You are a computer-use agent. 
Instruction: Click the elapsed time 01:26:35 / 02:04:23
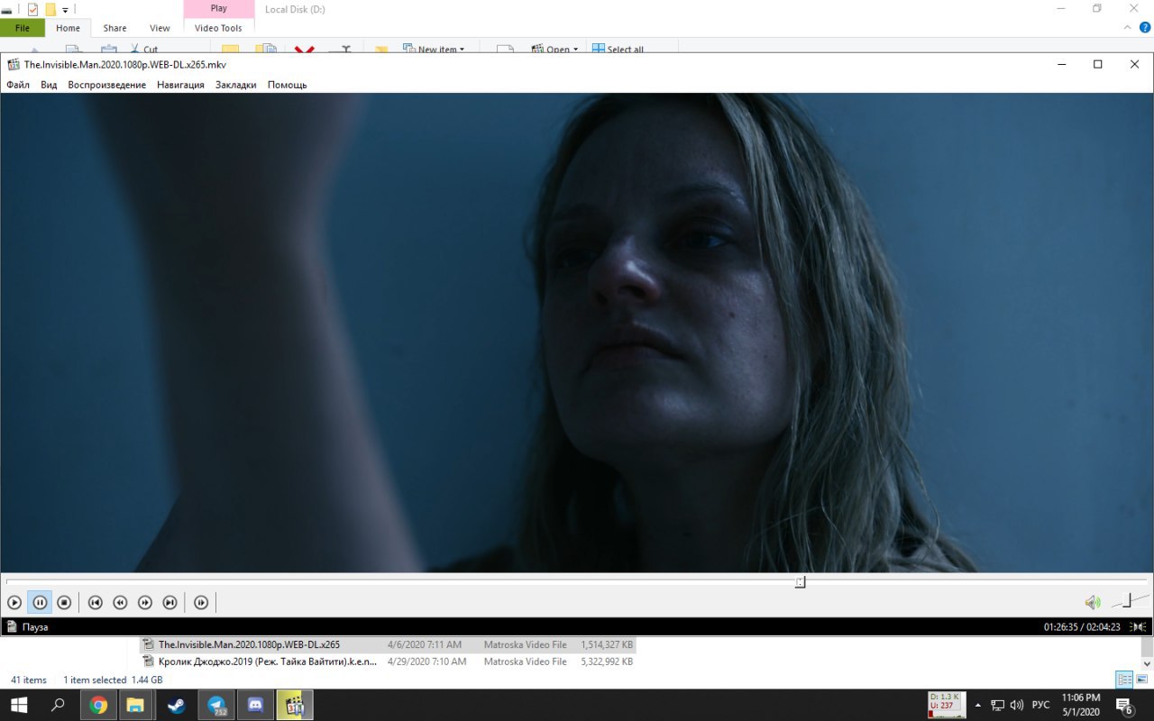tap(1082, 626)
